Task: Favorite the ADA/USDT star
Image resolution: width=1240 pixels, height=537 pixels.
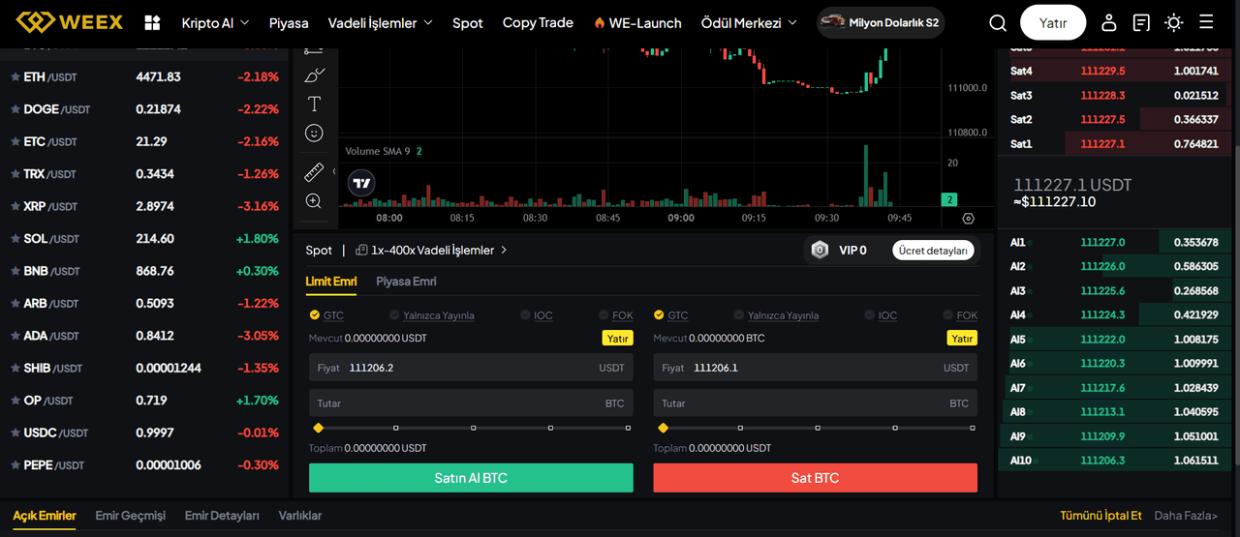Action: pyautogui.click(x=15, y=336)
